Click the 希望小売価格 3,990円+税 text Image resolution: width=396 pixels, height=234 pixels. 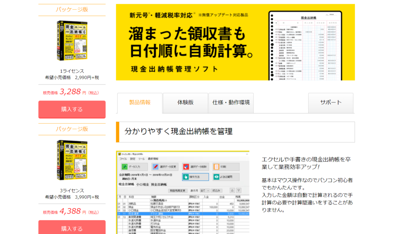pos(72,197)
